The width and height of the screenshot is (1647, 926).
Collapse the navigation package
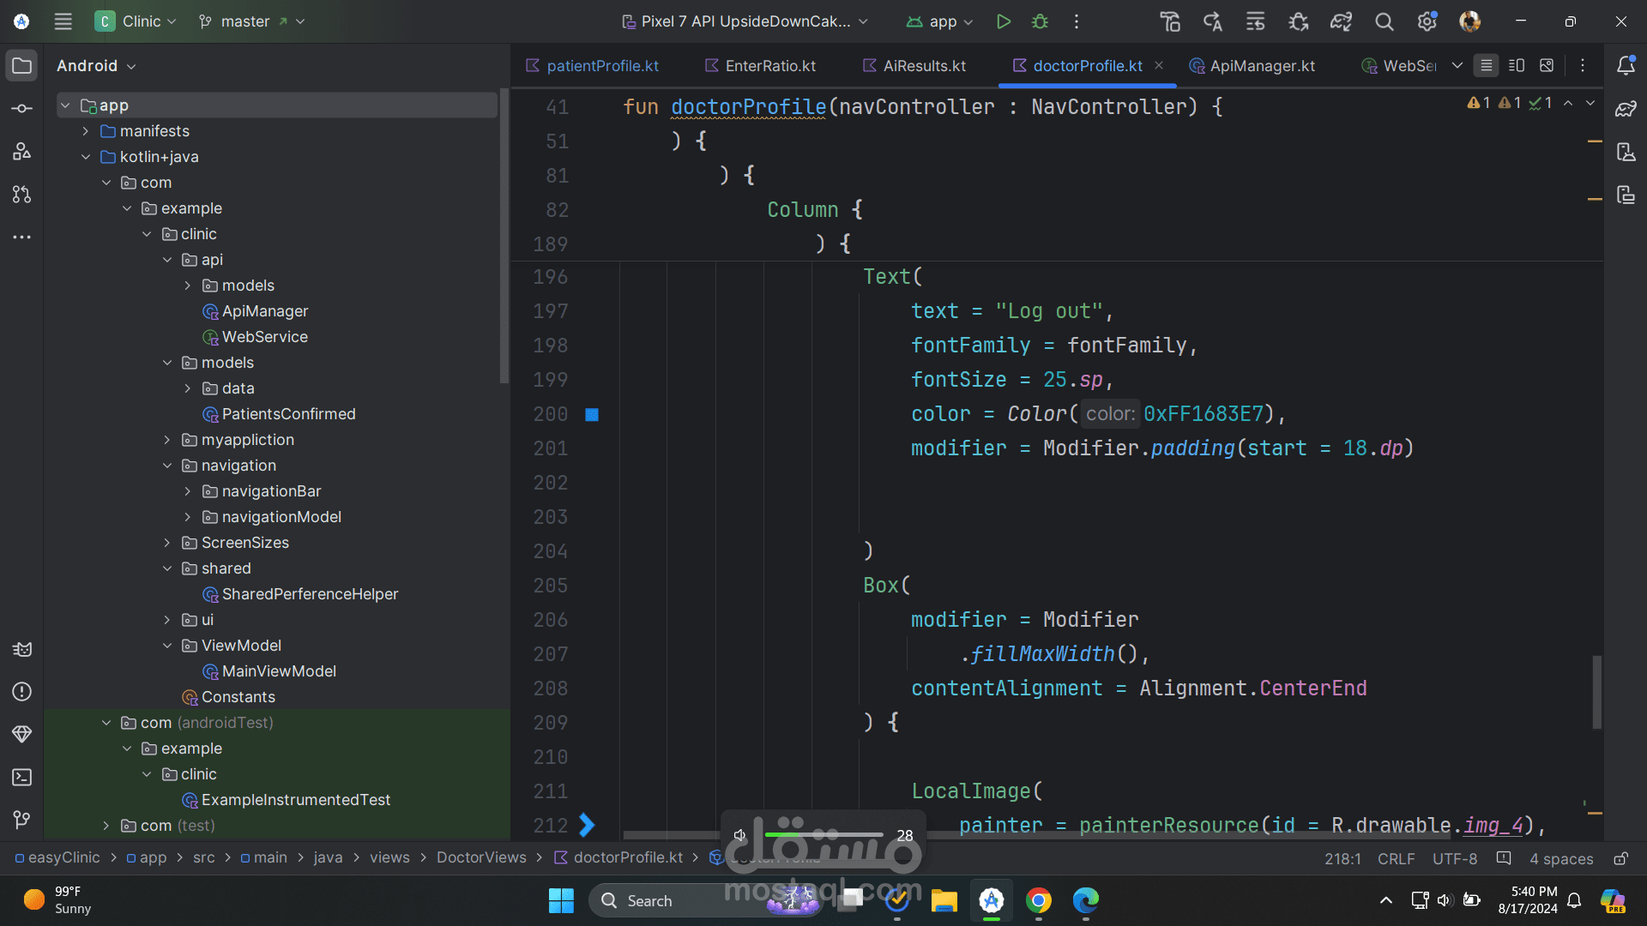[167, 466]
